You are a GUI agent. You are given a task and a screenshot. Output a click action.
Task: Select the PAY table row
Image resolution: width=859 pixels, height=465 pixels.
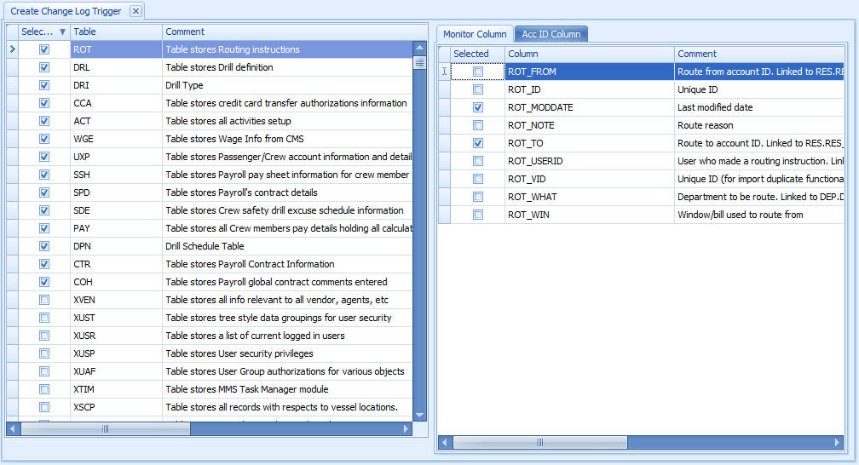pyautogui.click(x=210, y=228)
